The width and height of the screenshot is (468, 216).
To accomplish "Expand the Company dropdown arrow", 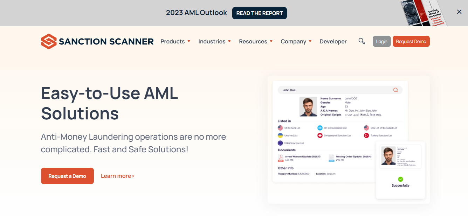I will tap(310, 41).
